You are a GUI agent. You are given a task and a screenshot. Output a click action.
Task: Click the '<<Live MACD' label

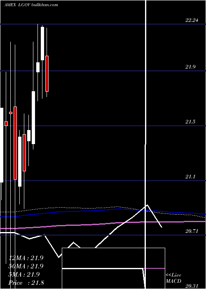[x=173, y=278]
